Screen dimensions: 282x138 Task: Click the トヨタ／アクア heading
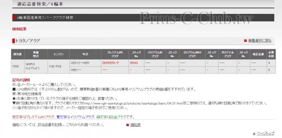28,41
